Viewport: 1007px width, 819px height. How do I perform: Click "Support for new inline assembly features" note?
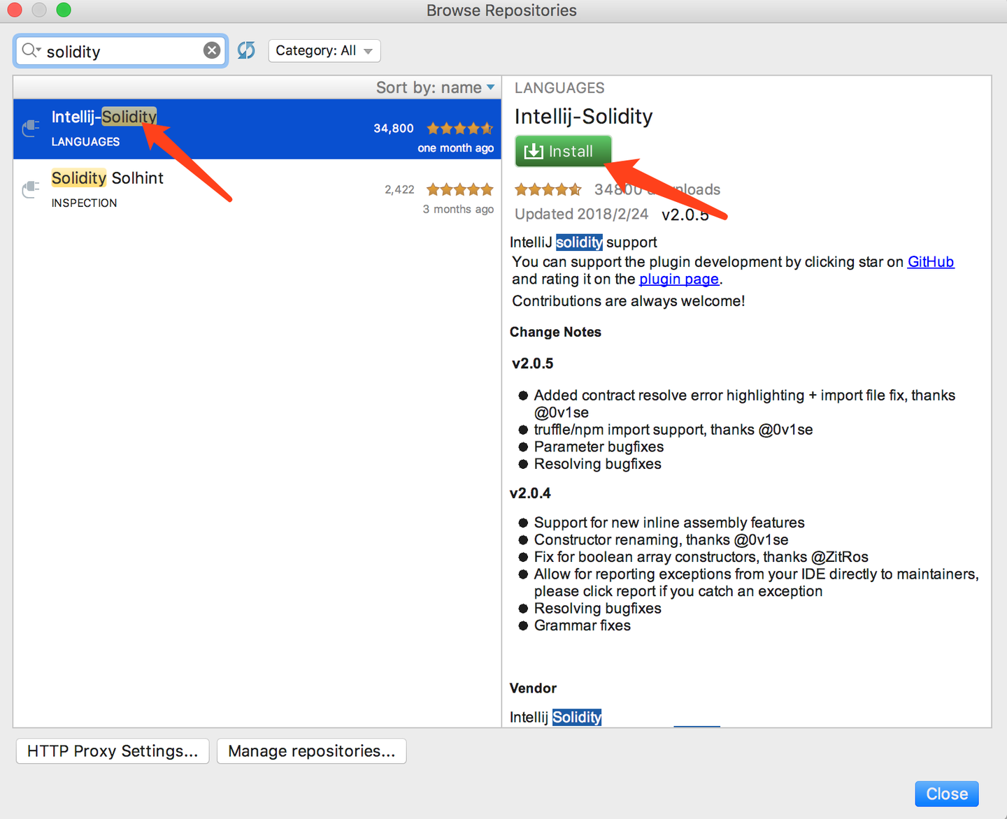pos(669,523)
